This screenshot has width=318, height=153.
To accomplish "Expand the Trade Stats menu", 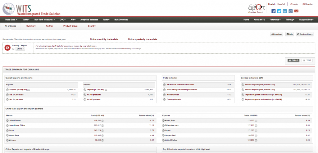I will point(11,20).
